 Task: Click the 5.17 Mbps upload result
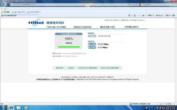click(x=103, y=48)
